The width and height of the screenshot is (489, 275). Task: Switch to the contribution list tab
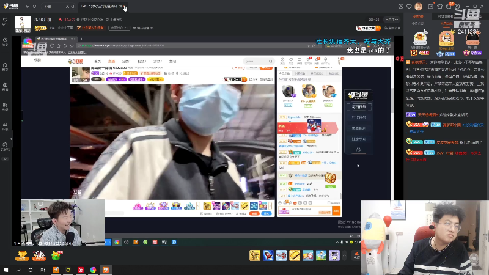click(x=418, y=16)
